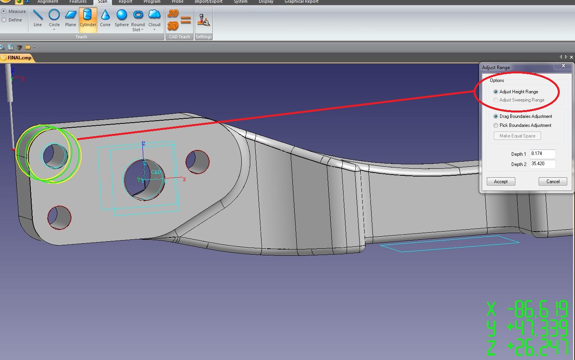This screenshot has width=575, height=360.
Task: Switch to the Probe ribbon tab
Action: (177, 2)
